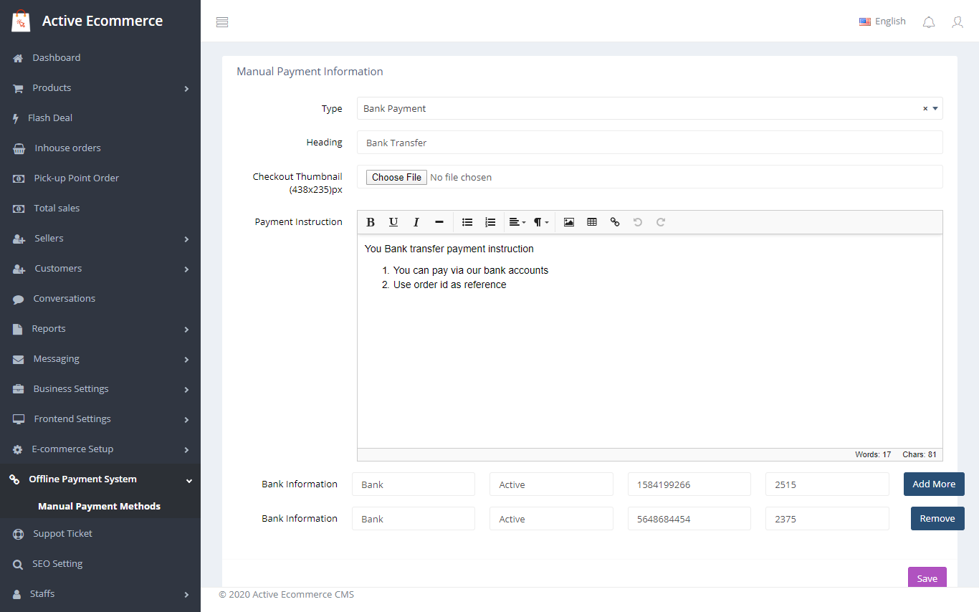The width and height of the screenshot is (979, 612).
Task: Save the manual payment information
Action: (x=927, y=578)
